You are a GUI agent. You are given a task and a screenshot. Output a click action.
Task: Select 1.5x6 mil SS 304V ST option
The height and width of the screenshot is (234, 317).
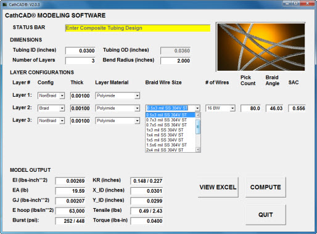click(x=170, y=145)
